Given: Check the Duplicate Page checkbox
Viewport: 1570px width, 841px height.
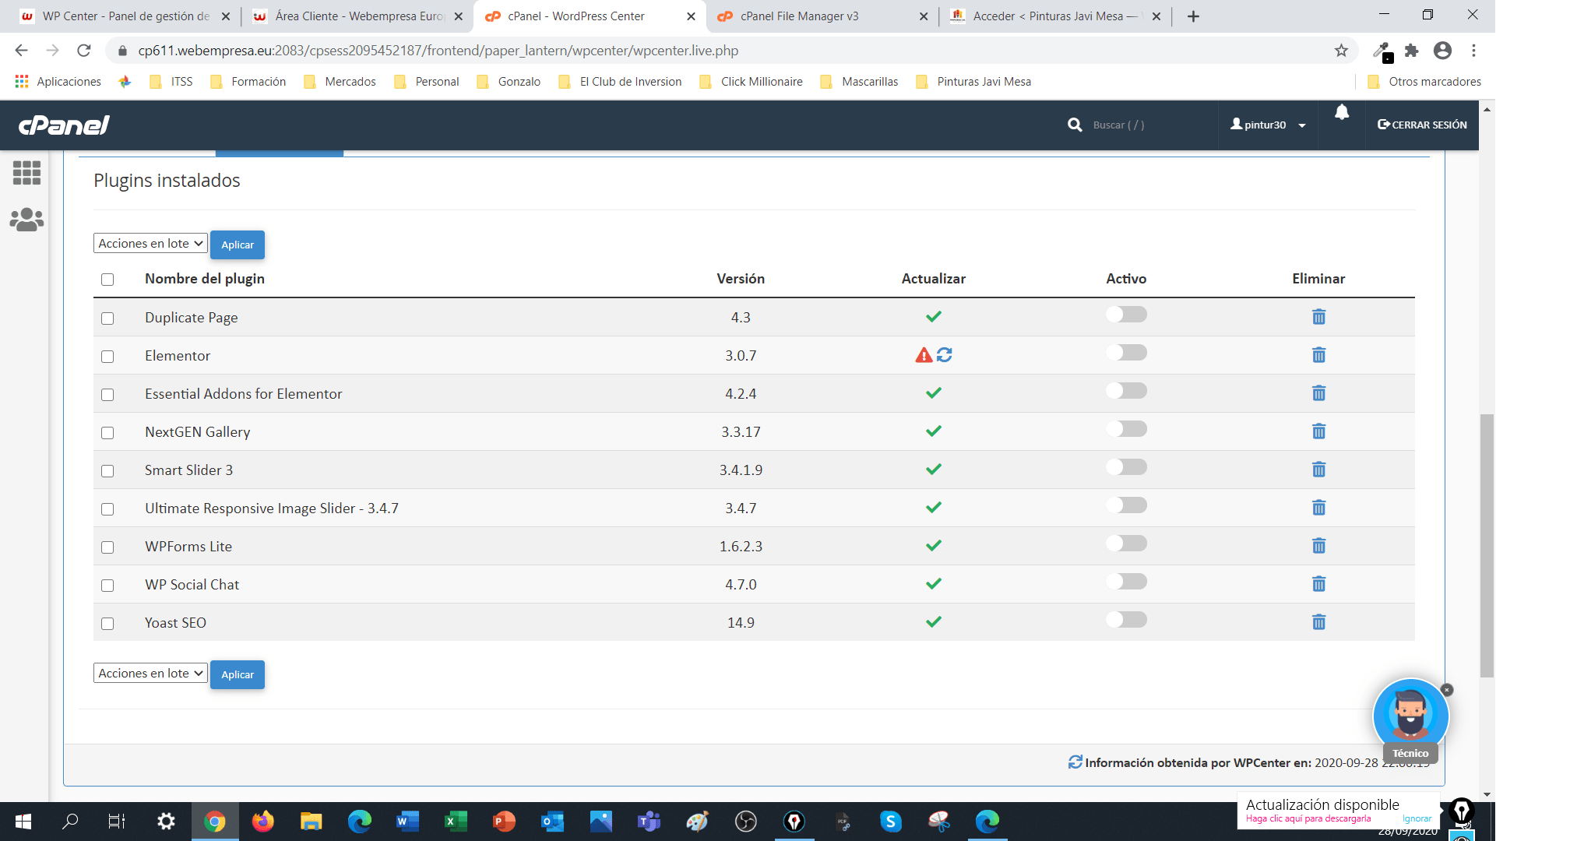Looking at the screenshot, I should [x=107, y=318].
